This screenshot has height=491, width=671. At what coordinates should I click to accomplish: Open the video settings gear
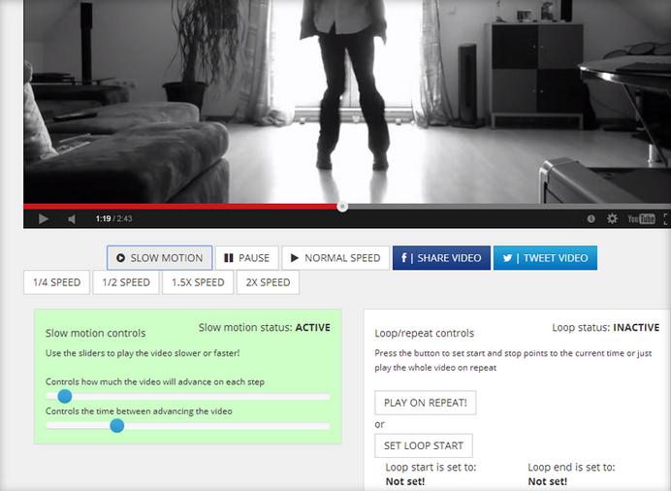pos(612,219)
